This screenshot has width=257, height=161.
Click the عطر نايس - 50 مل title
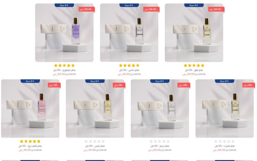95,146
